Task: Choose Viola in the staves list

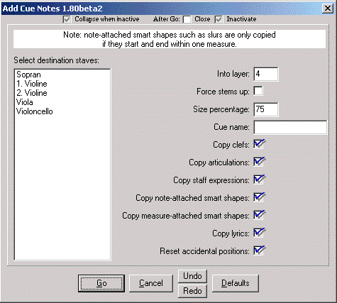Action: [25, 102]
